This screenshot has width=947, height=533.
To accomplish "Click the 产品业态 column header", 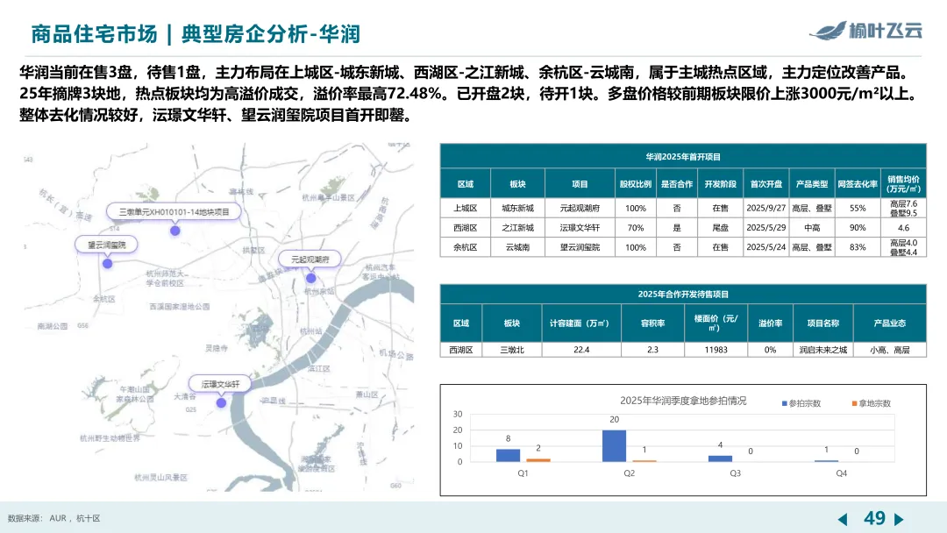I will 890,323.
